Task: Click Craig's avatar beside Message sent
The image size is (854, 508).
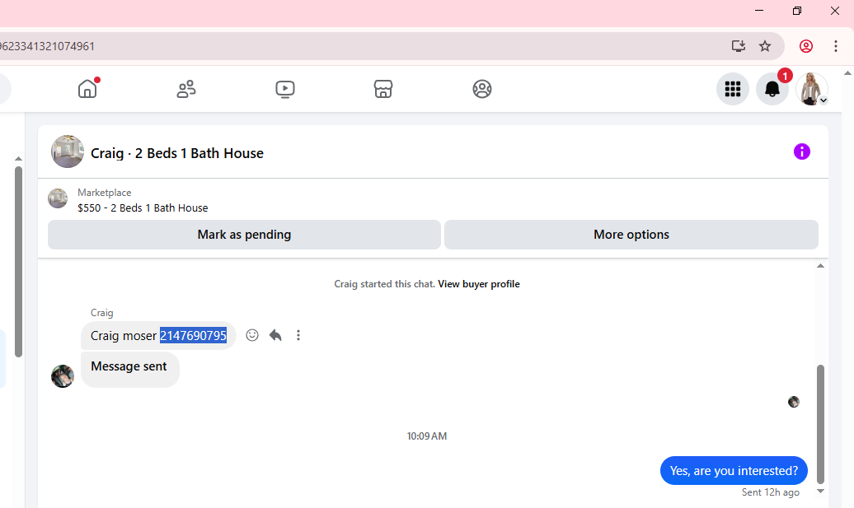Action: [x=63, y=375]
